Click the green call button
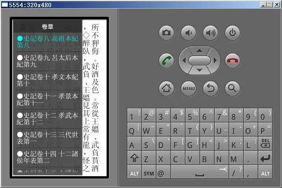282x188 pixels. [x=166, y=60]
